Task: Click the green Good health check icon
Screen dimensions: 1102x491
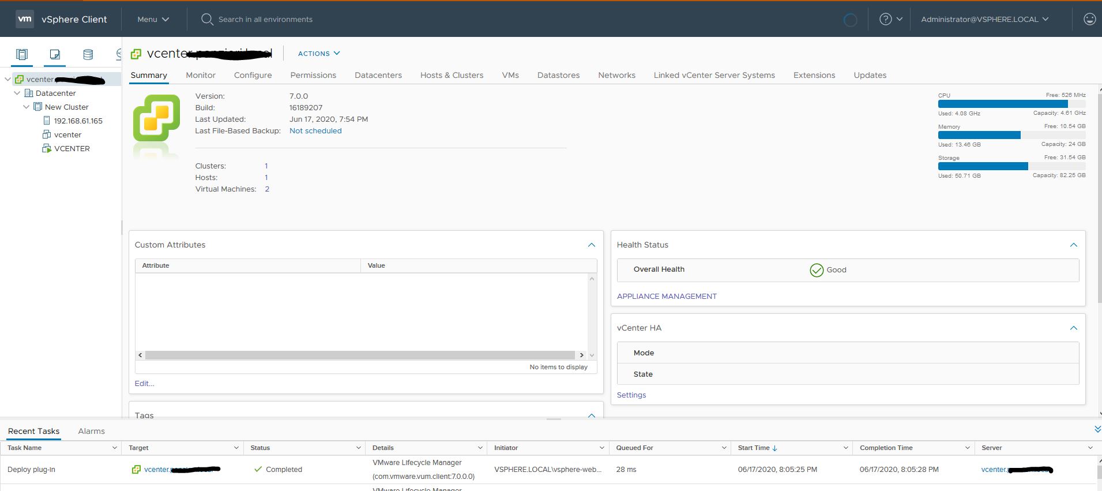Action: pos(817,270)
